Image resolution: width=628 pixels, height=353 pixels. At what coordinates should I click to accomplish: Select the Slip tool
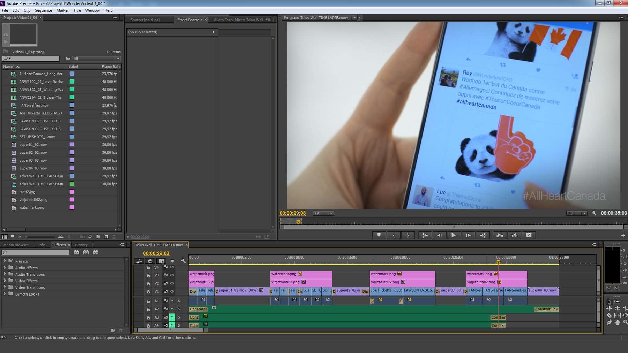618,315
